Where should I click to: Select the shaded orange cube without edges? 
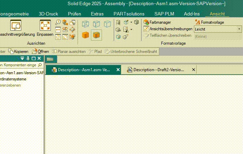(x=85, y=35)
